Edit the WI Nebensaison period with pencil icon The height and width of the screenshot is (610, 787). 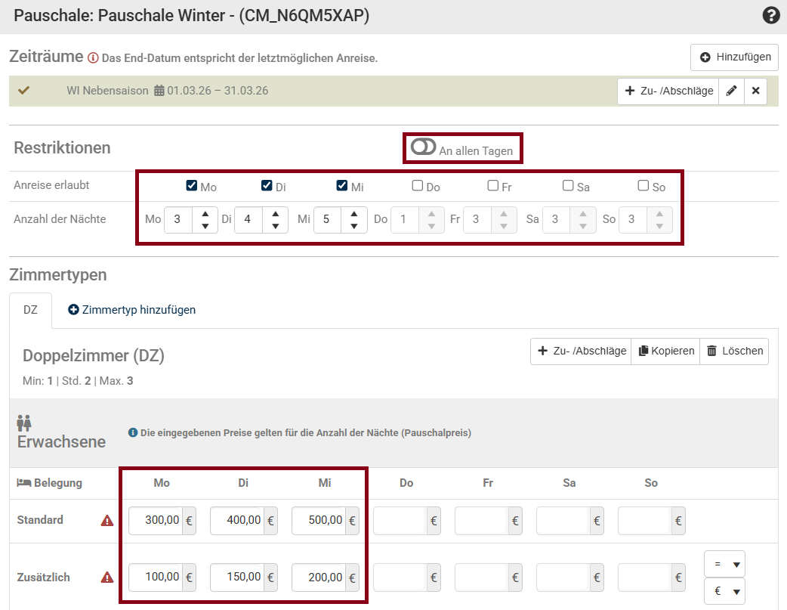point(731,91)
